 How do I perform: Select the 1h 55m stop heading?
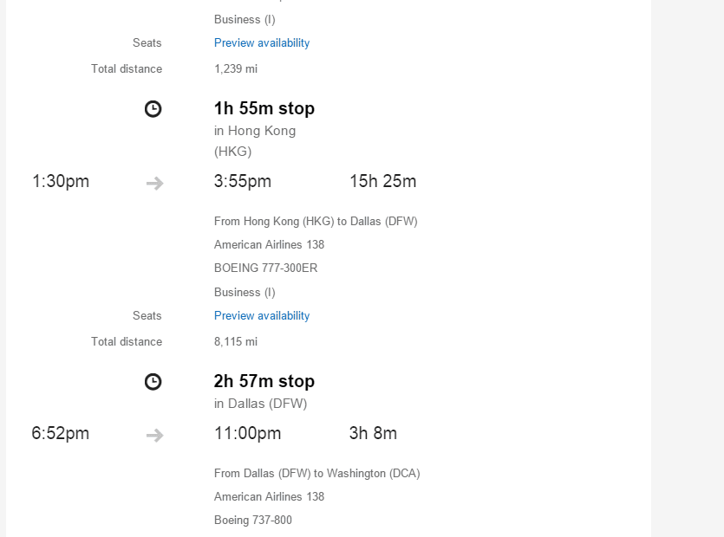[264, 108]
